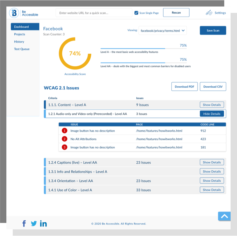Click Download CSV button
This screenshot has width=237, height=236.
(213, 87)
